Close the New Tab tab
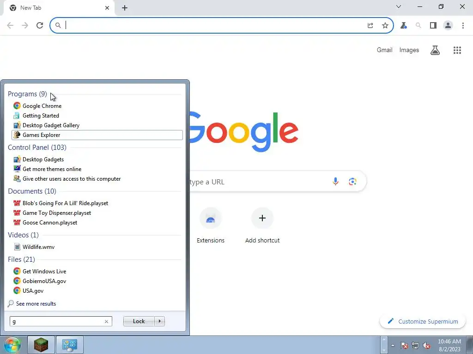This screenshot has width=473, height=354. (x=107, y=8)
